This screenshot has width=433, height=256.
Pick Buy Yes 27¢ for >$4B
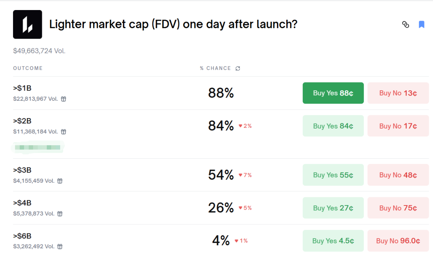pos(333,208)
